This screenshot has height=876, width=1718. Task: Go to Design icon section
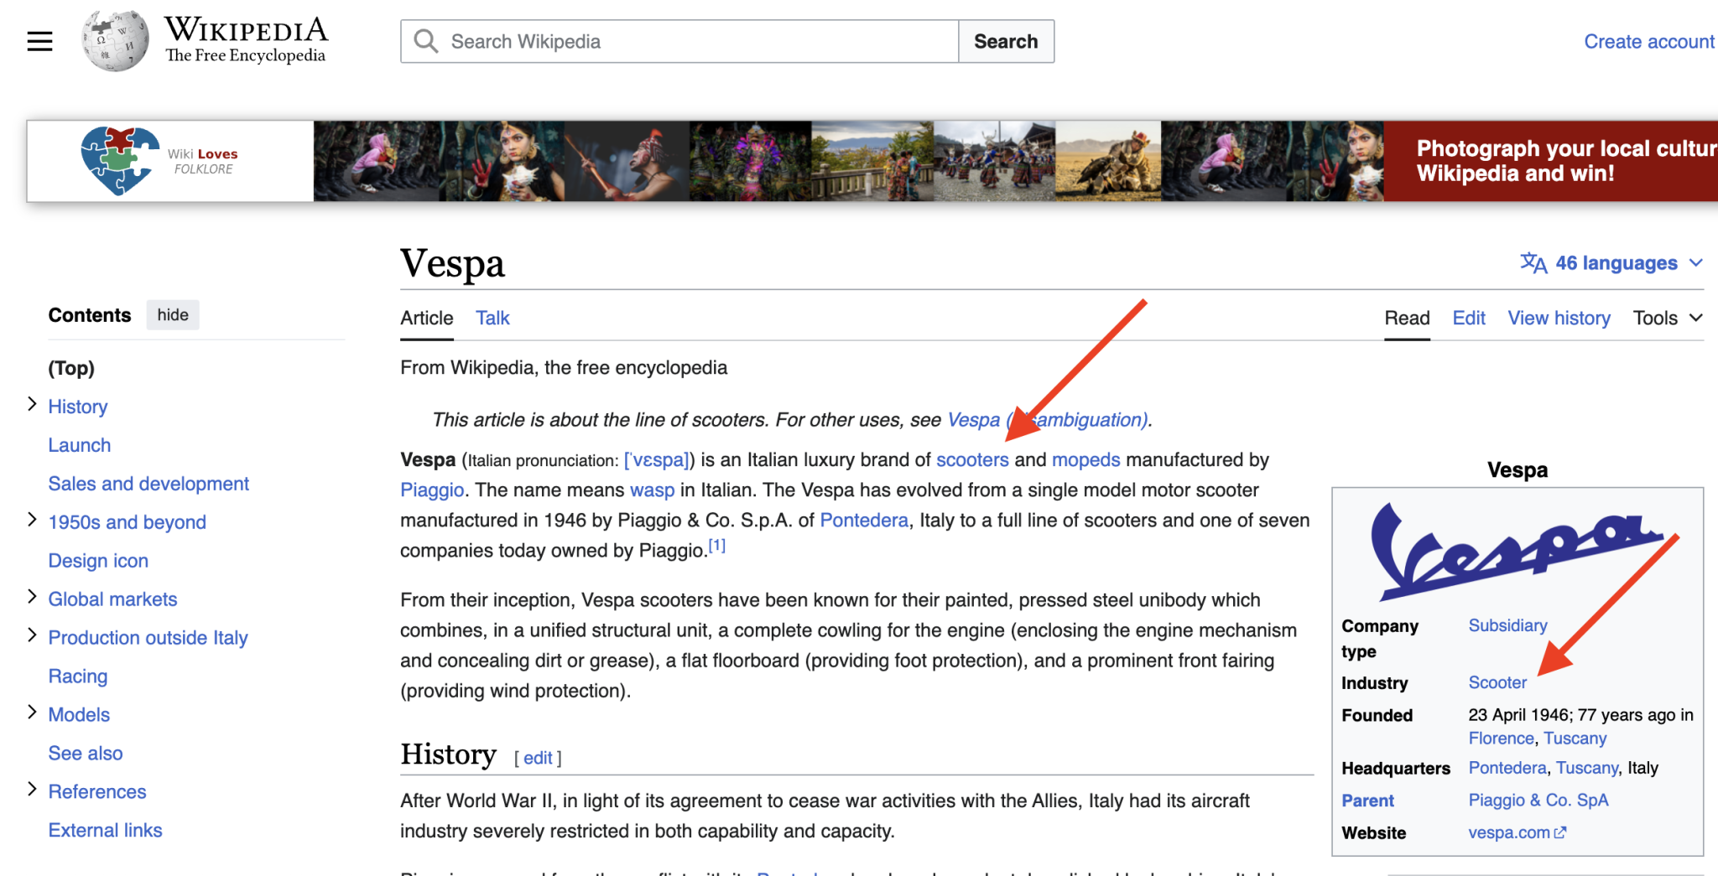(98, 561)
